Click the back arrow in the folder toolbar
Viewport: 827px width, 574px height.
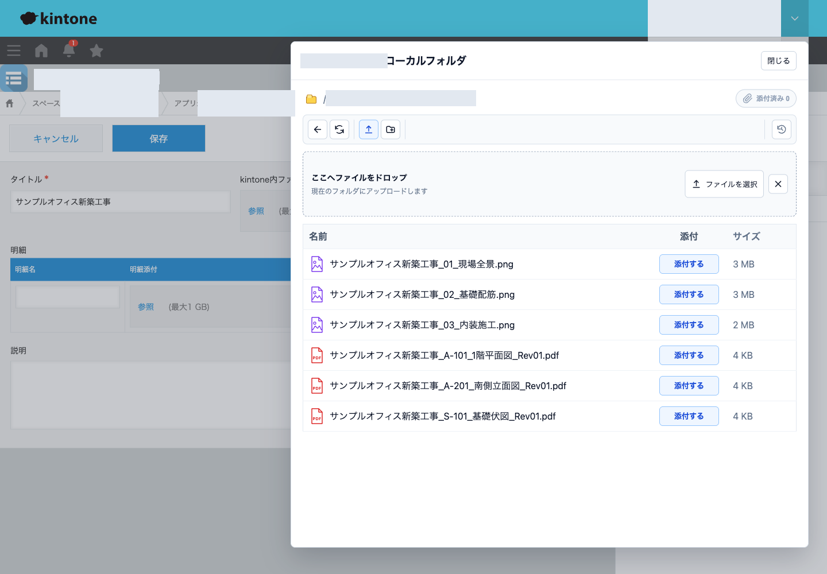(318, 130)
